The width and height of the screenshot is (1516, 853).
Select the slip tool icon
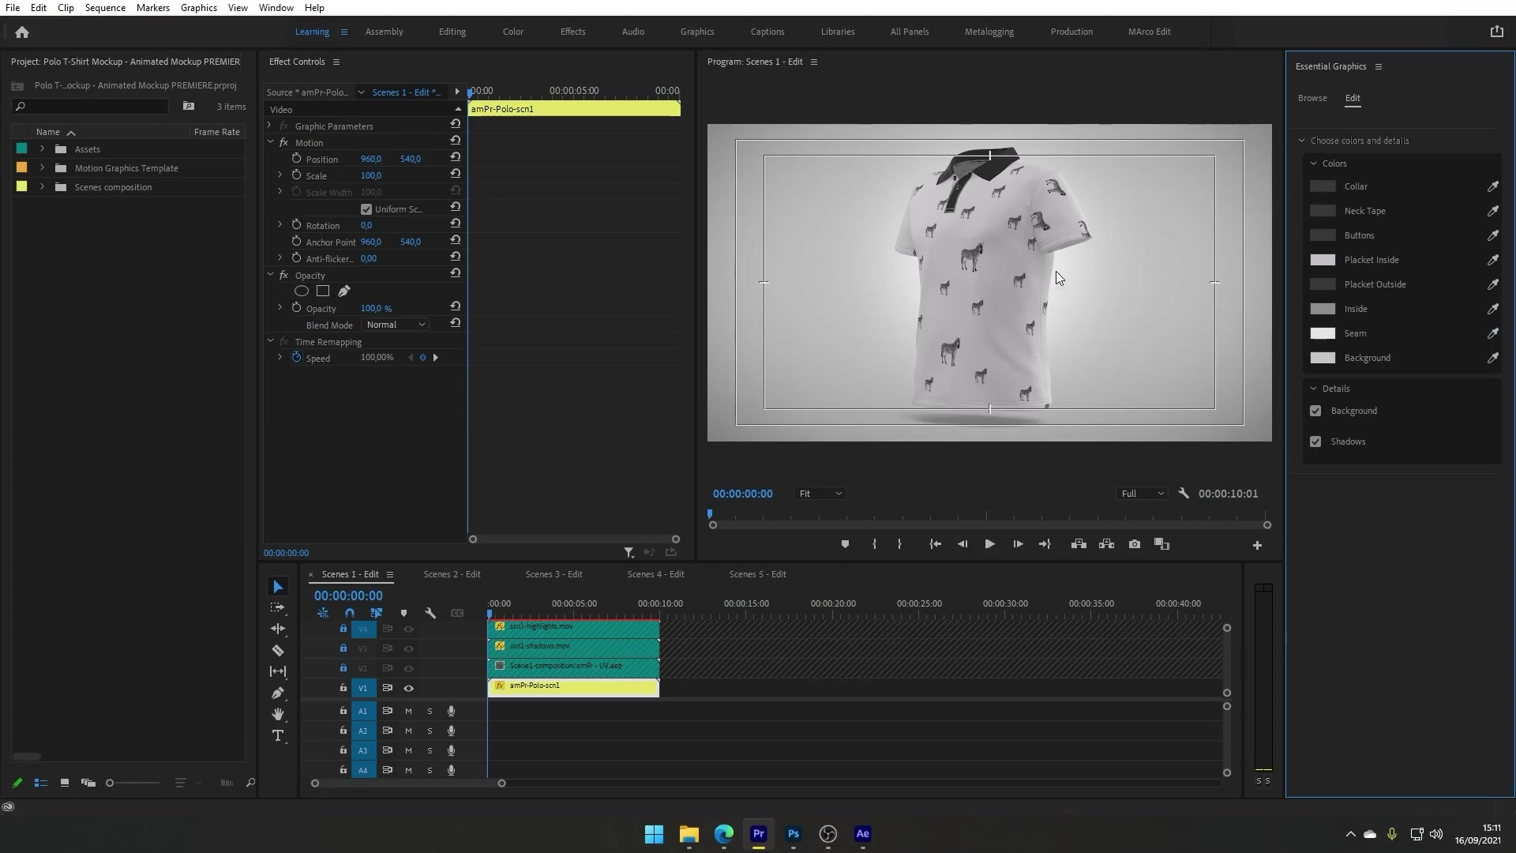click(277, 672)
